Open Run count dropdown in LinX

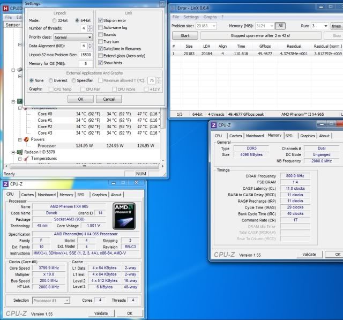click(319, 26)
